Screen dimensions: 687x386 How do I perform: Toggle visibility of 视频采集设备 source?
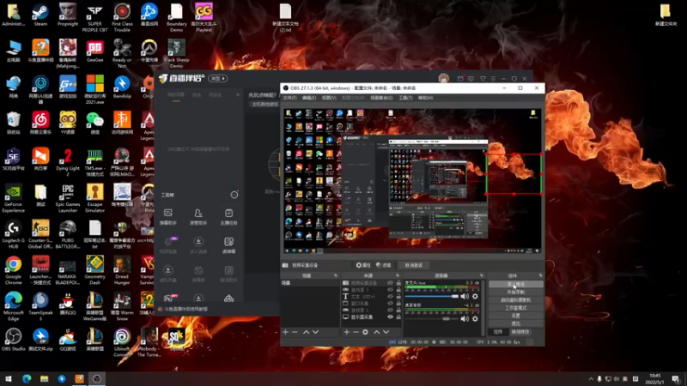(390, 283)
